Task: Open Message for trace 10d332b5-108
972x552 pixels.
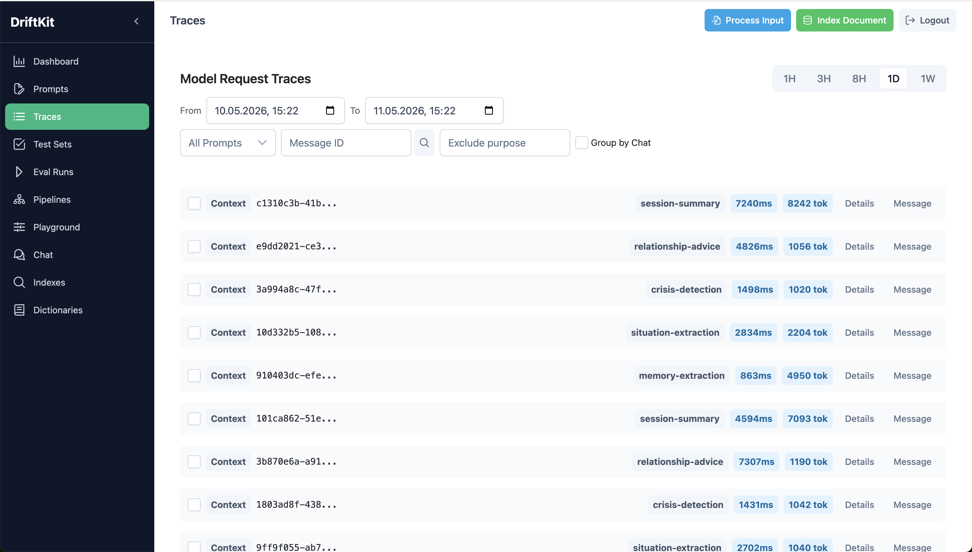Action: (x=913, y=333)
